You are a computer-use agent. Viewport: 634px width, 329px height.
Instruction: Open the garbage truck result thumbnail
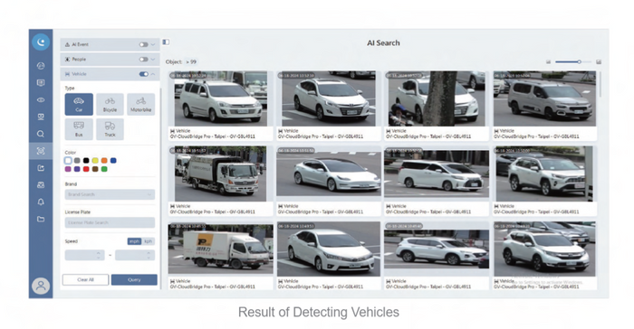pos(220,174)
